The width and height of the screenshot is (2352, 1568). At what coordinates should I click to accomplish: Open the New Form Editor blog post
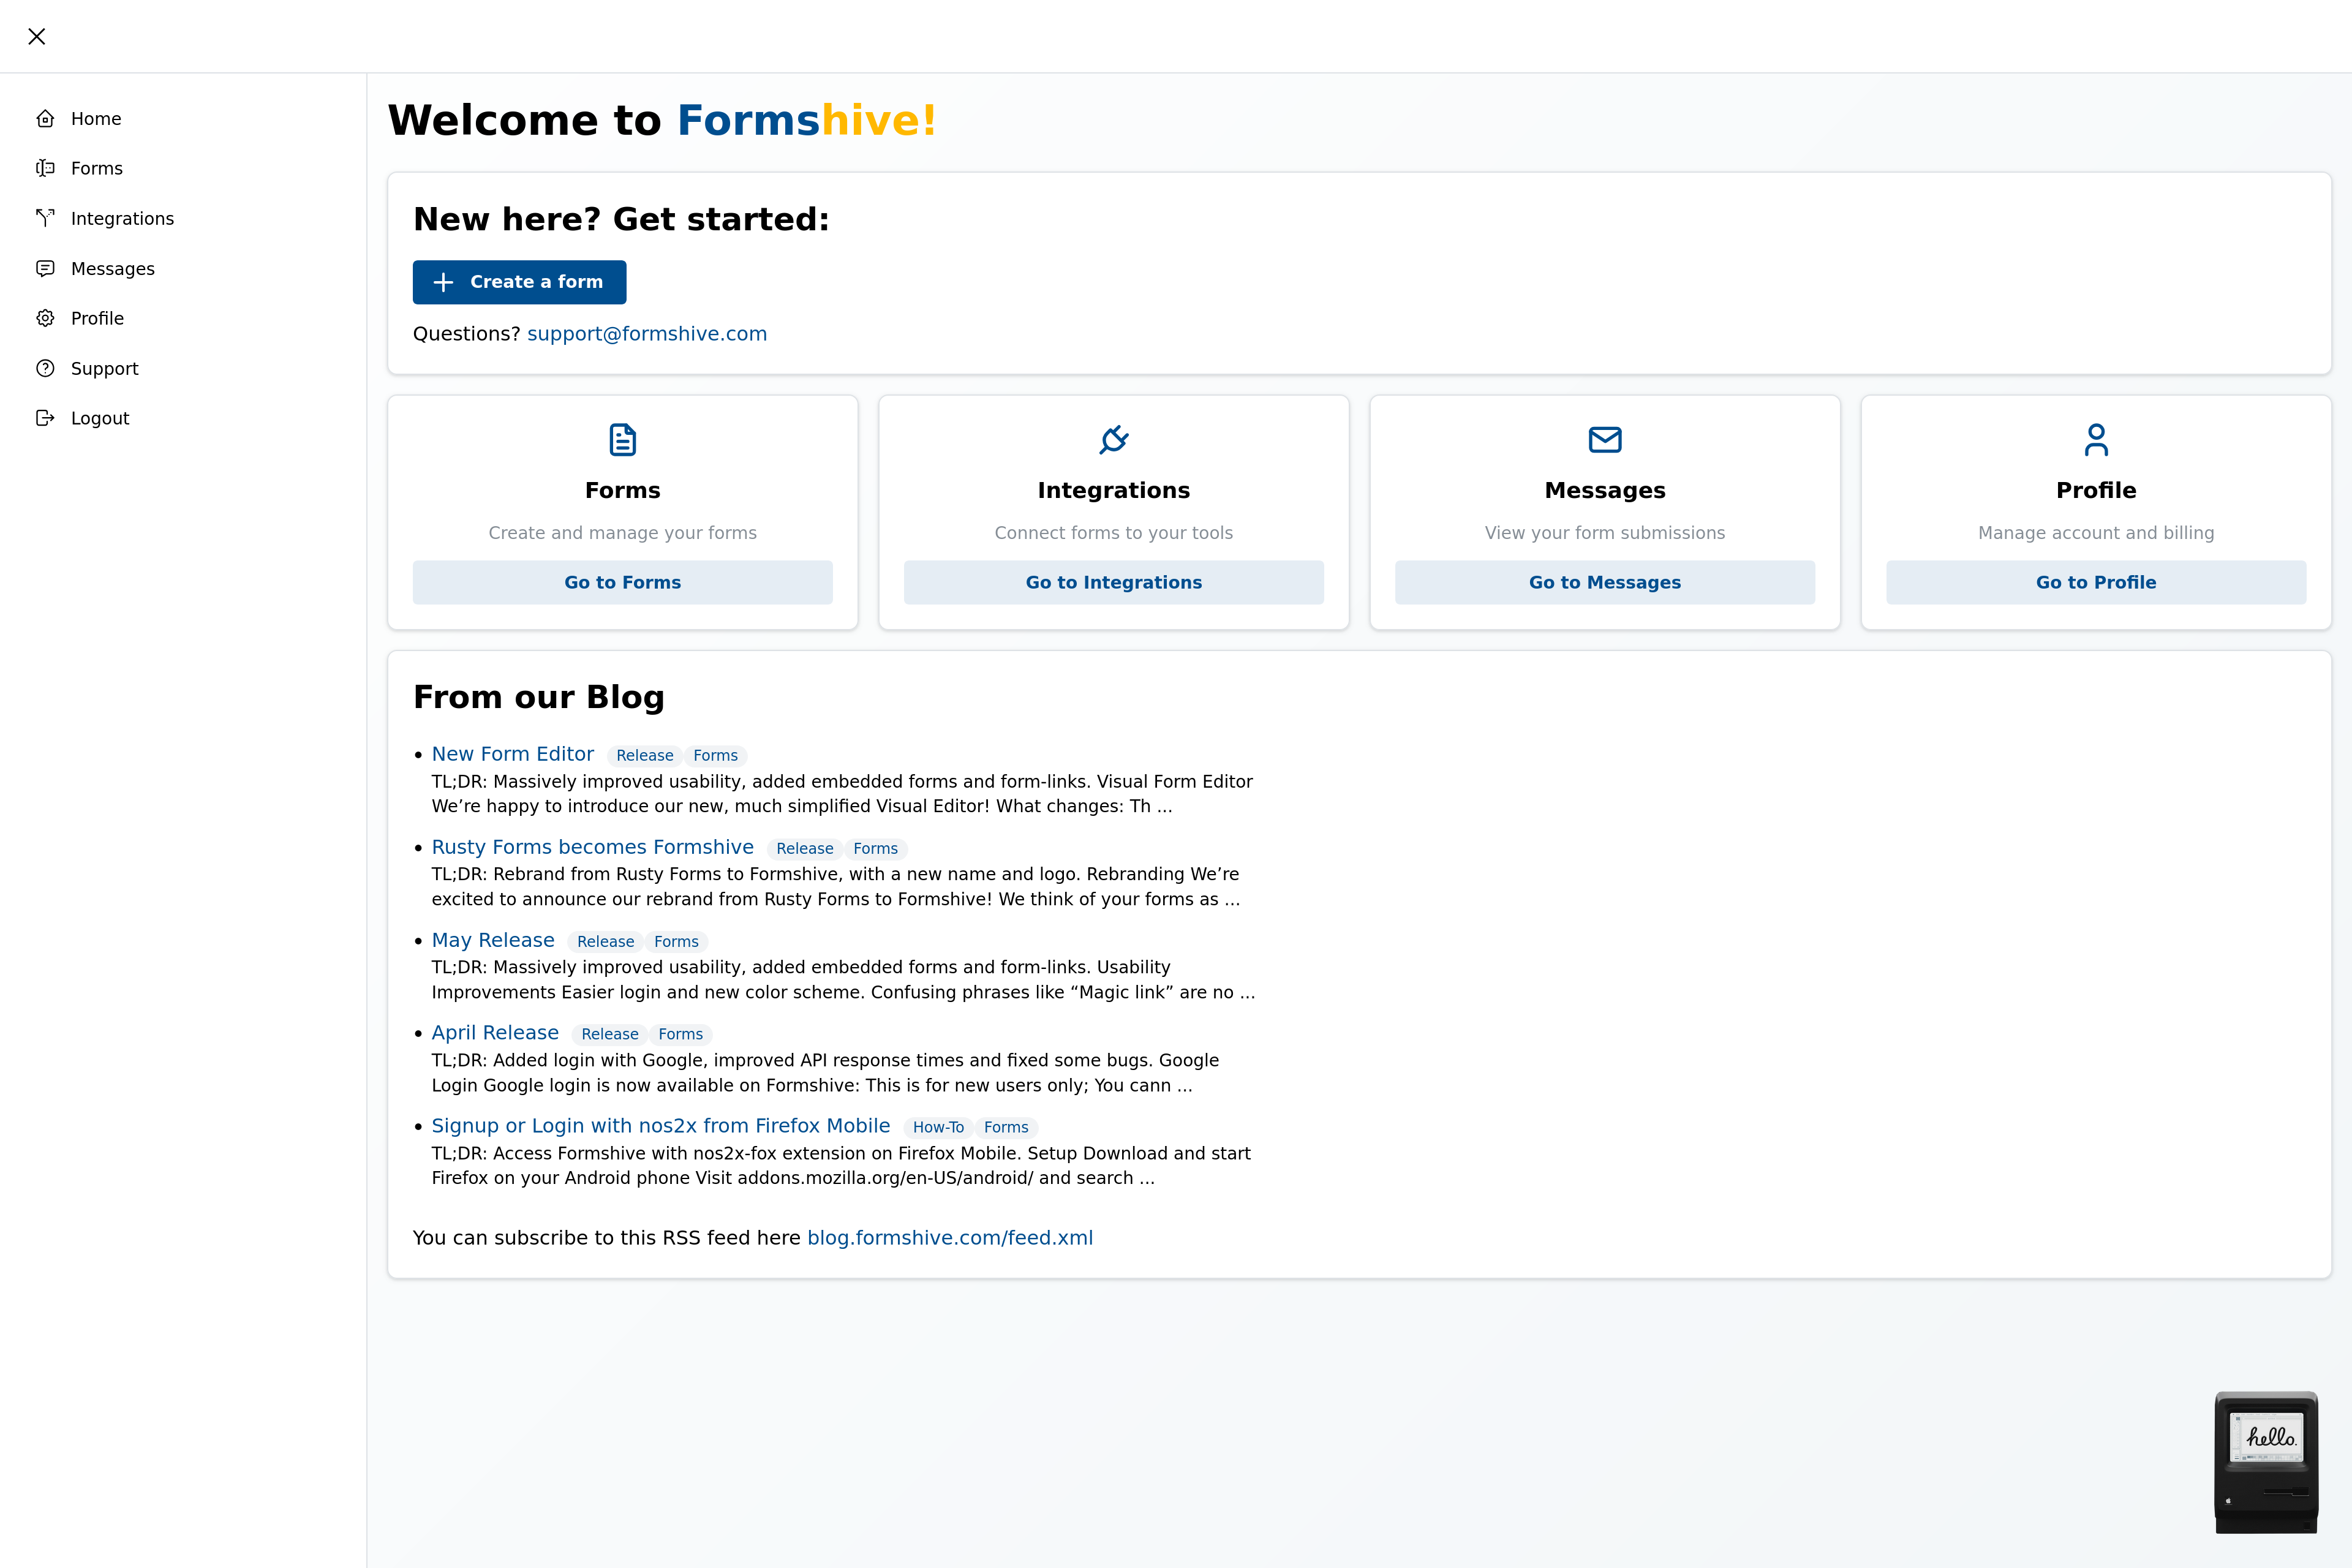pyautogui.click(x=512, y=754)
